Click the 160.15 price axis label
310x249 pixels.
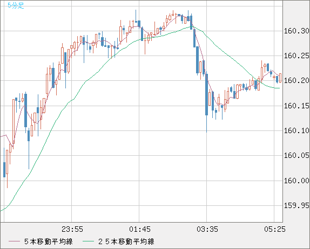296,106
